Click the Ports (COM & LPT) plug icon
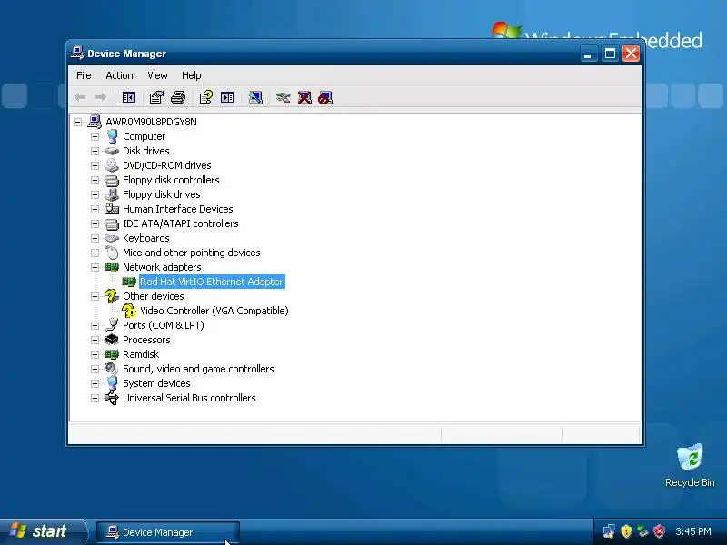The image size is (727, 545). pos(111,325)
